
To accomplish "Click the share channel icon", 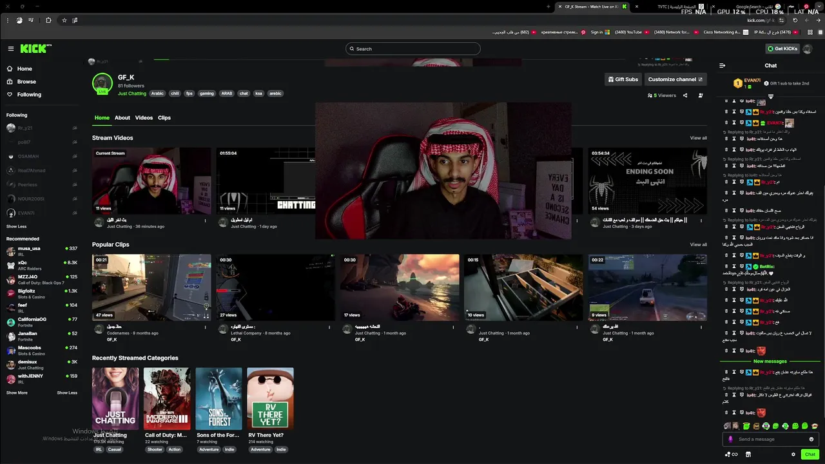I will click(x=685, y=95).
